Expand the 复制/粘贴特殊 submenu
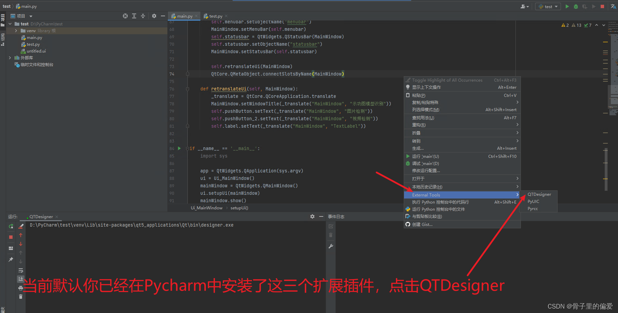 [x=462, y=102]
